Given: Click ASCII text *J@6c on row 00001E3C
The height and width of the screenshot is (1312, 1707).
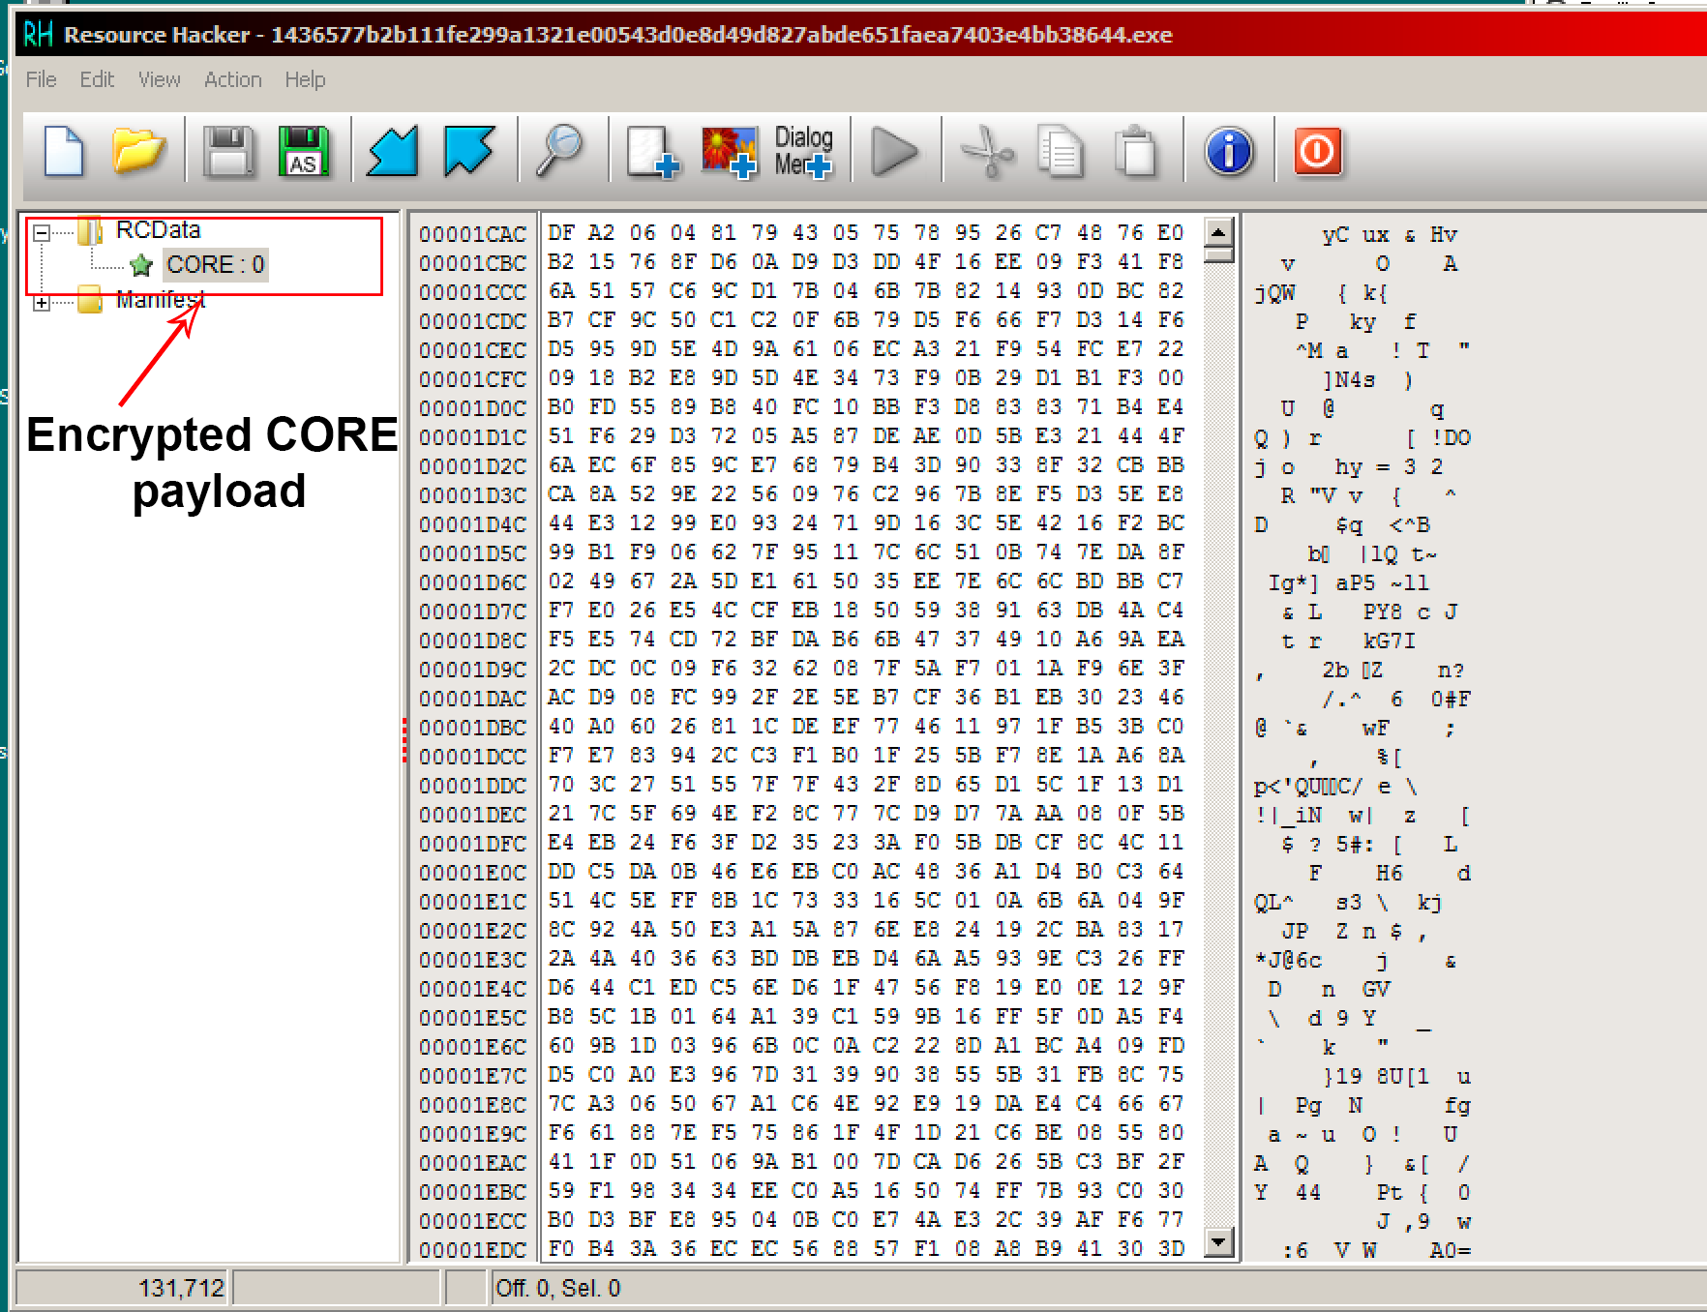Looking at the screenshot, I should click(x=1288, y=961).
